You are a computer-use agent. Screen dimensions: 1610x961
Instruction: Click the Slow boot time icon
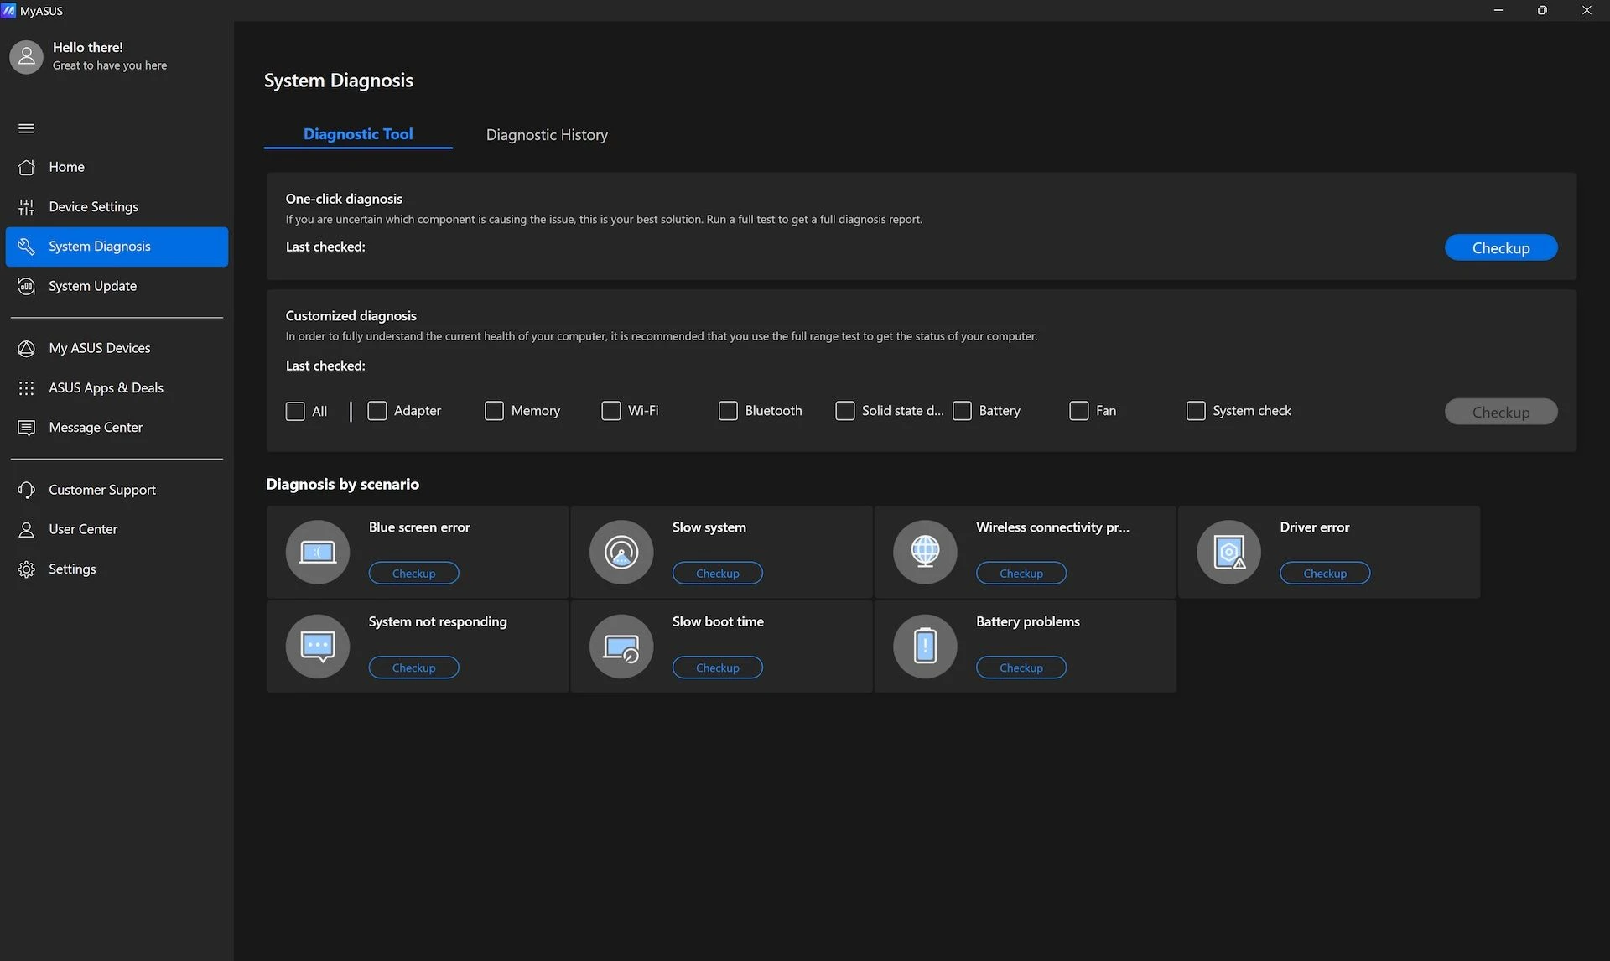click(x=621, y=646)
